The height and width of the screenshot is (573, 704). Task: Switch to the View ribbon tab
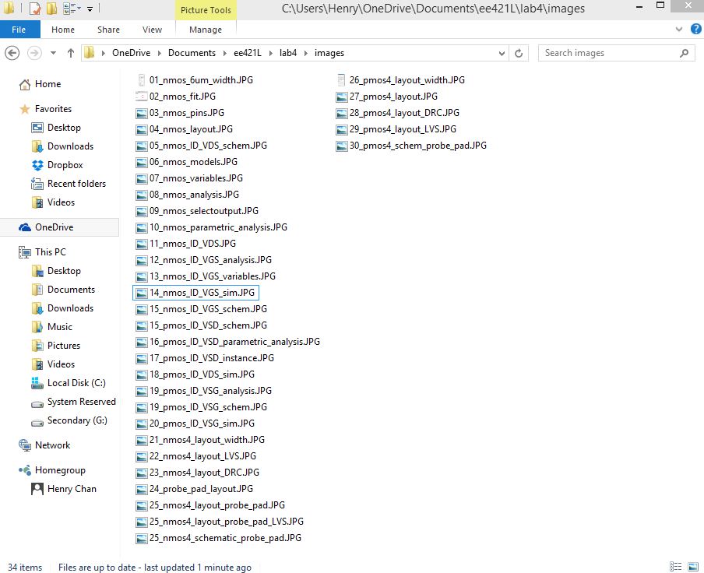(x=152, y=30)
